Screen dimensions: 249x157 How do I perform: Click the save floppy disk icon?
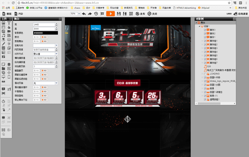[x=119, y=14]
